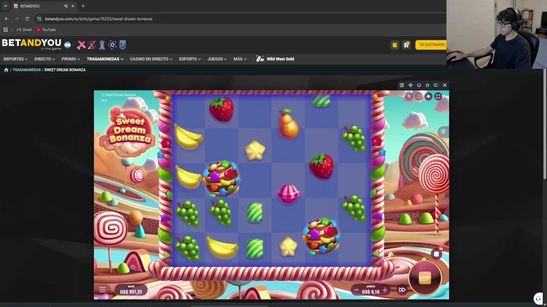Click the Copa Libertadores trophy icon

pos(102,45)
